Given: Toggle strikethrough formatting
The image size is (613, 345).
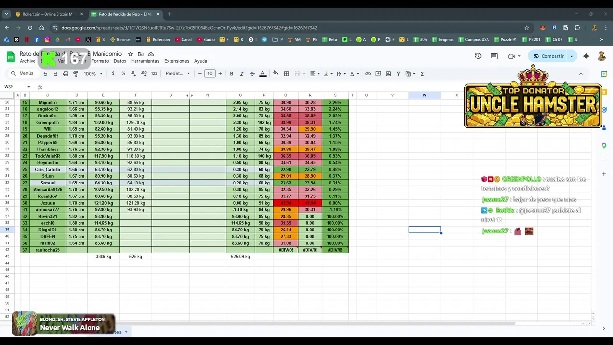Looking at the screenshot, I should [252, 74].
